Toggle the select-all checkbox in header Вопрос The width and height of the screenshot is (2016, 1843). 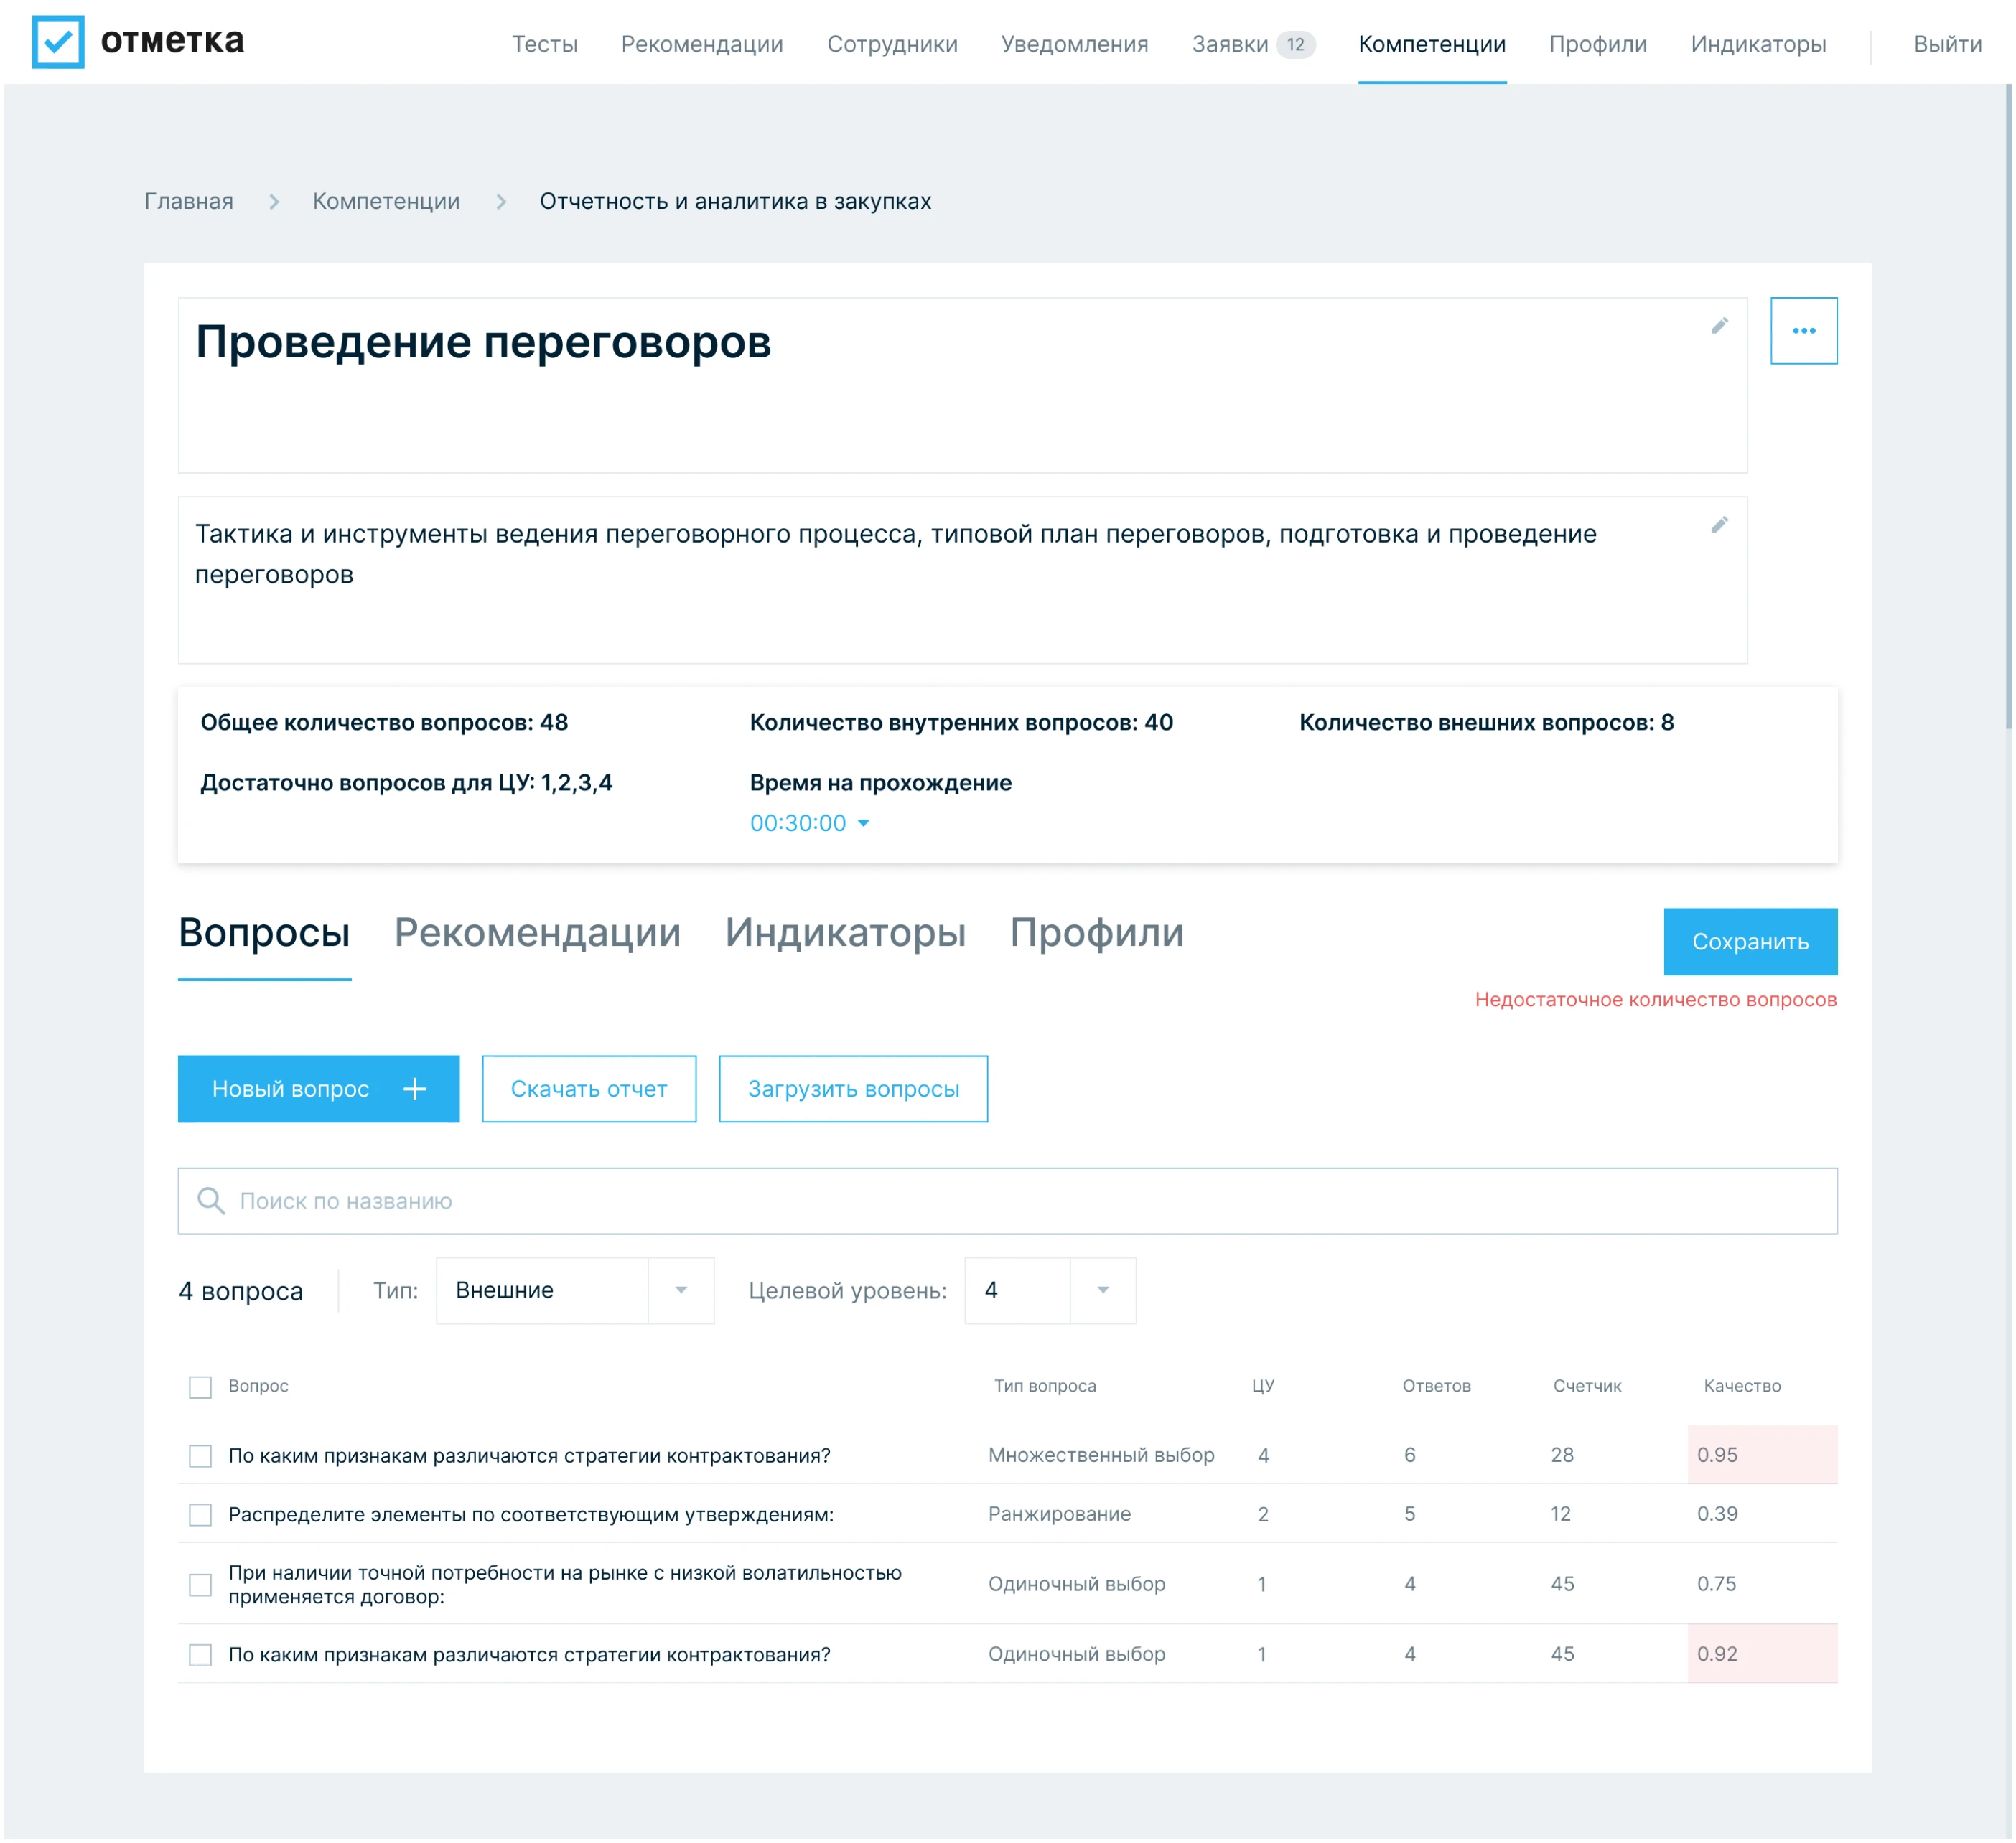[x=200, y=1387]
